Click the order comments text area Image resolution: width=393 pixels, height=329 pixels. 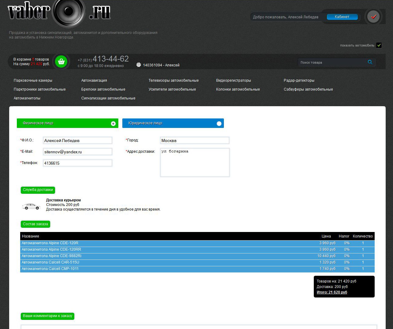199,327
